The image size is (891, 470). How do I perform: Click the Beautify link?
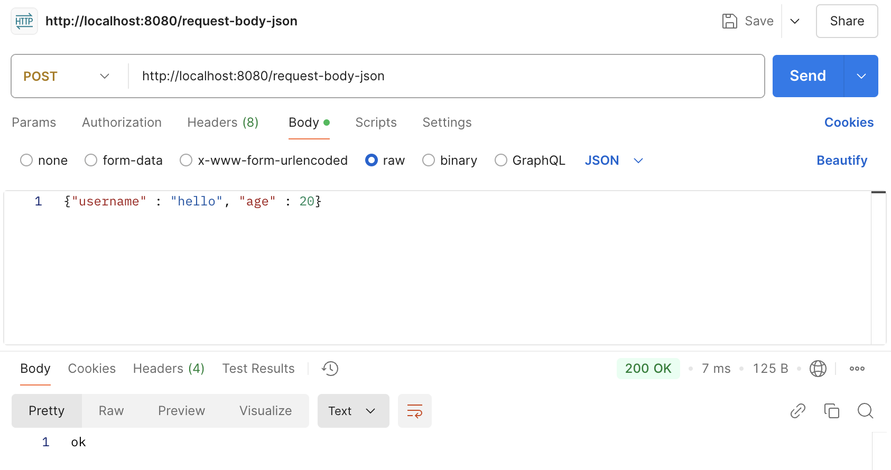coord(842,160)
